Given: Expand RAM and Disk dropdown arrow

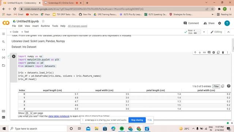Looking at the screenshot, I should [204, 32].
